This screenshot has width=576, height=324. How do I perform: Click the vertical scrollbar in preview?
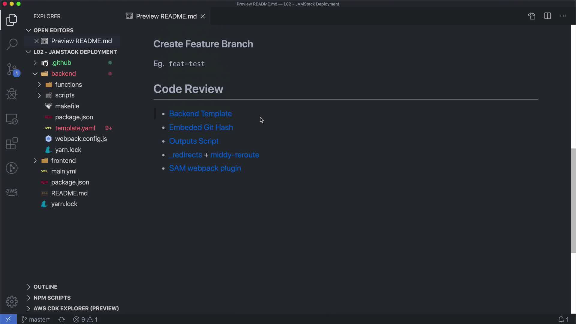coord(573,201)
